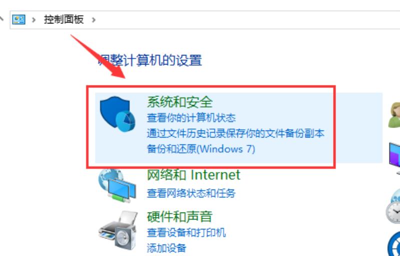Click the Control Panel icon in address bar
Screen dimensions: 400x256
(18, 19)
